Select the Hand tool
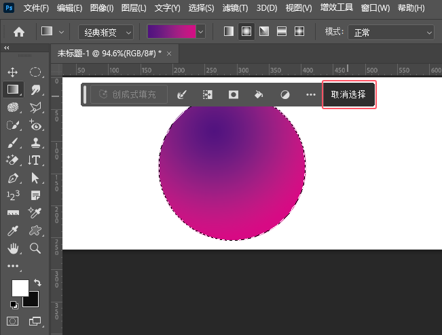 [13, 249]
